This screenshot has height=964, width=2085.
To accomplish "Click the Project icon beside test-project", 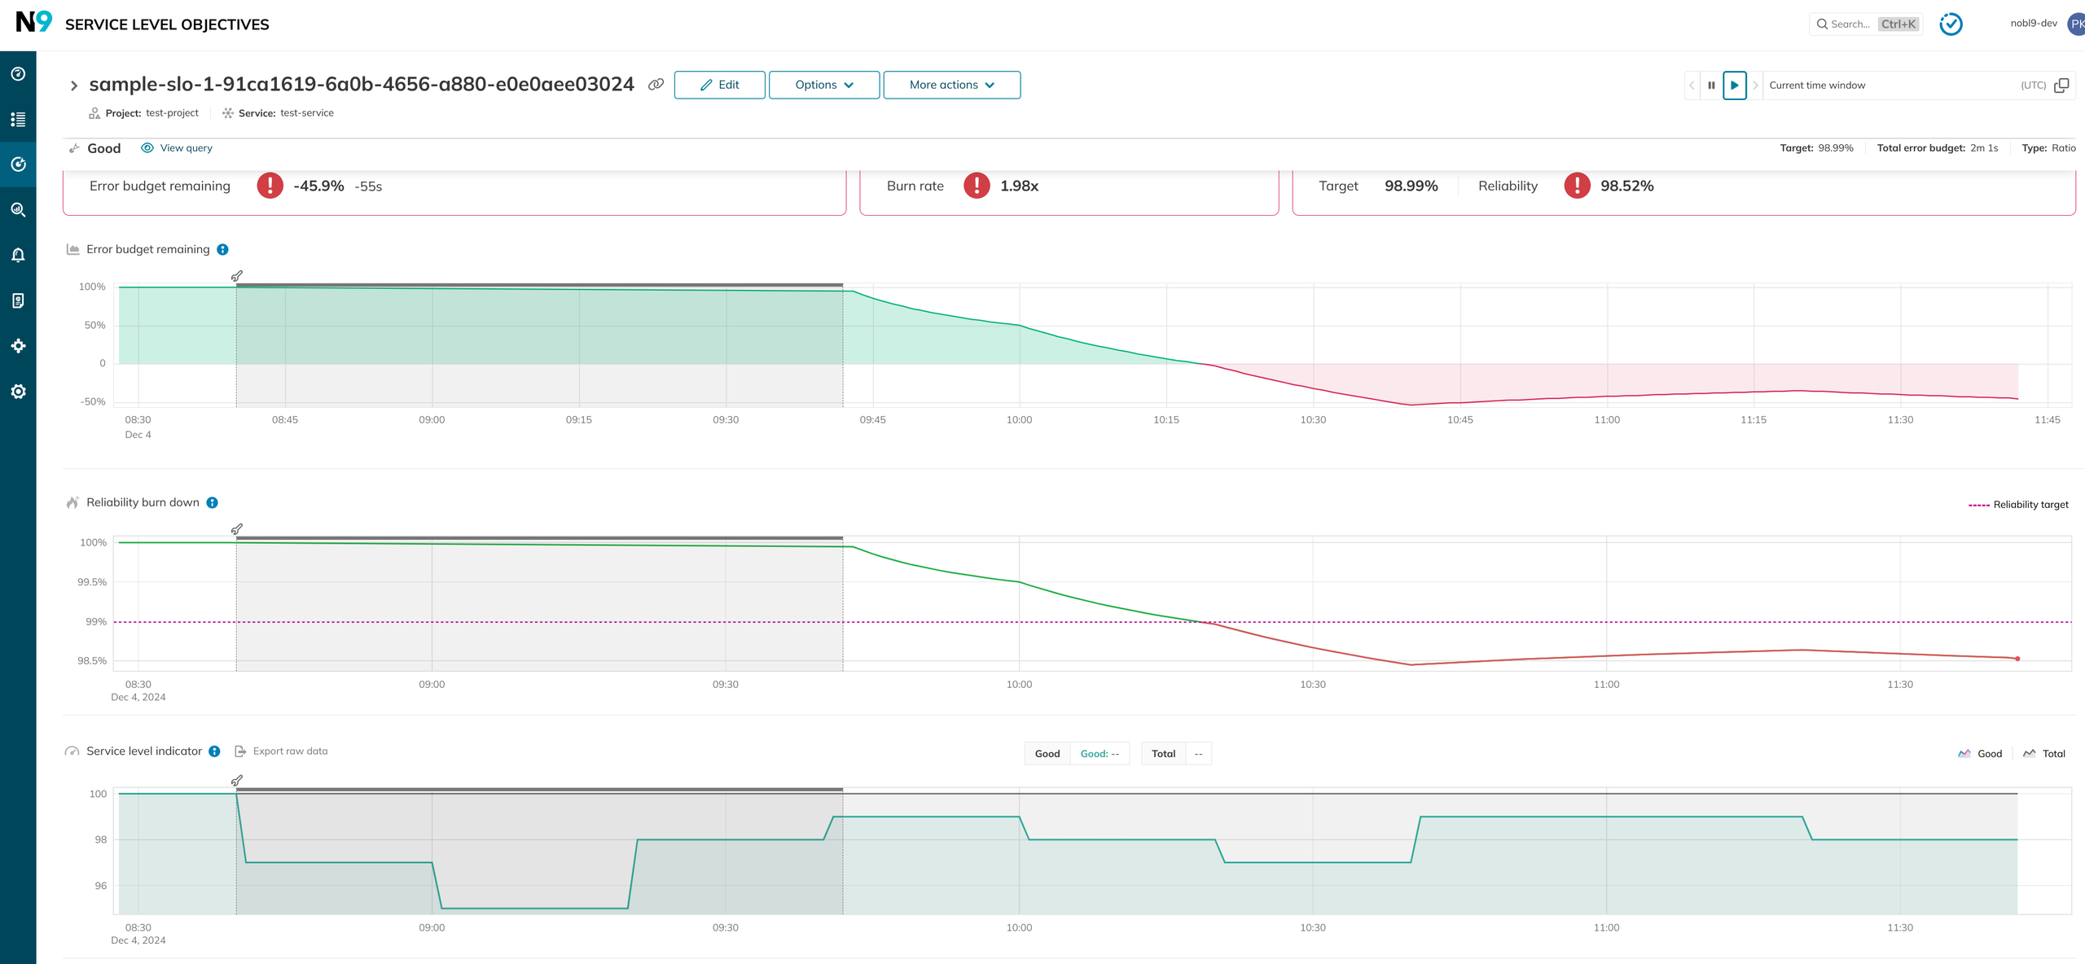I will [94, 113].
